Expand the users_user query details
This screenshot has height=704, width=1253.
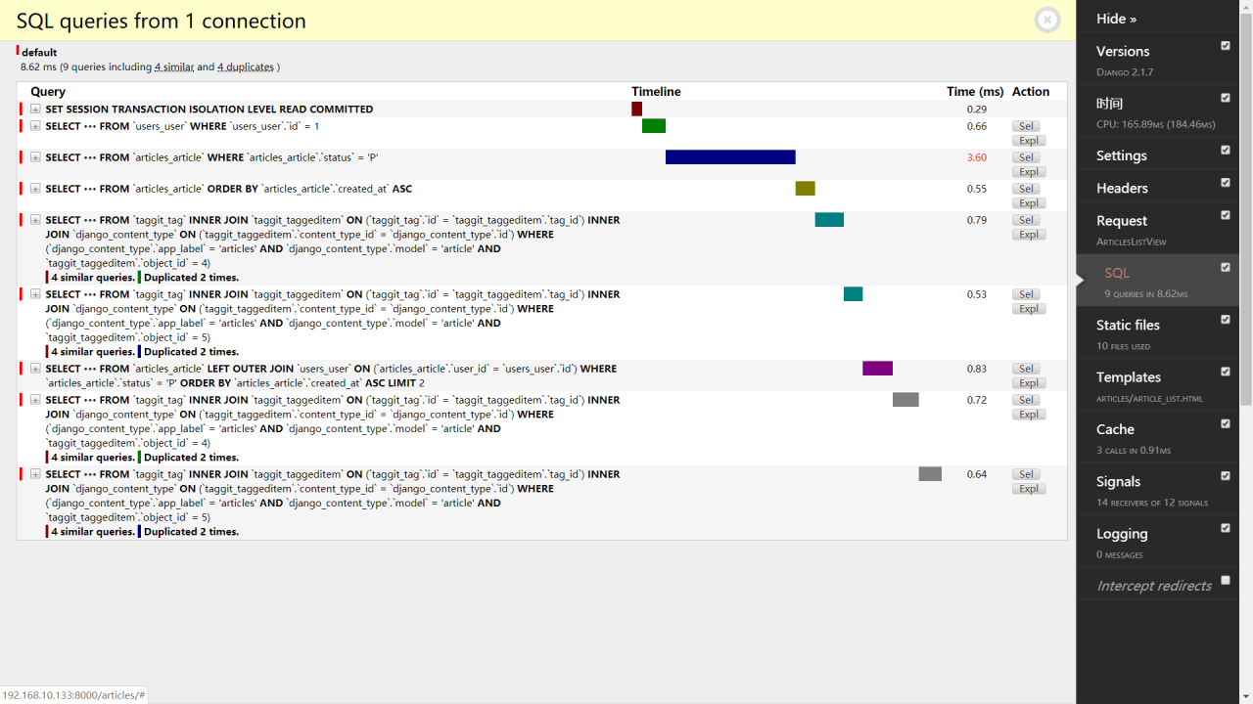(35, 126)
